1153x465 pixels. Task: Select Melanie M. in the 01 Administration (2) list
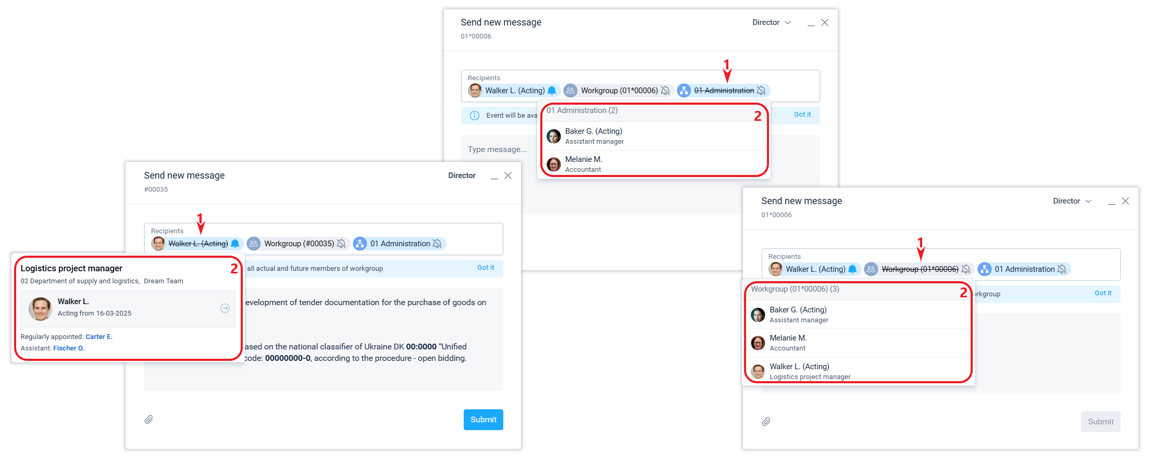pos(584,164)
